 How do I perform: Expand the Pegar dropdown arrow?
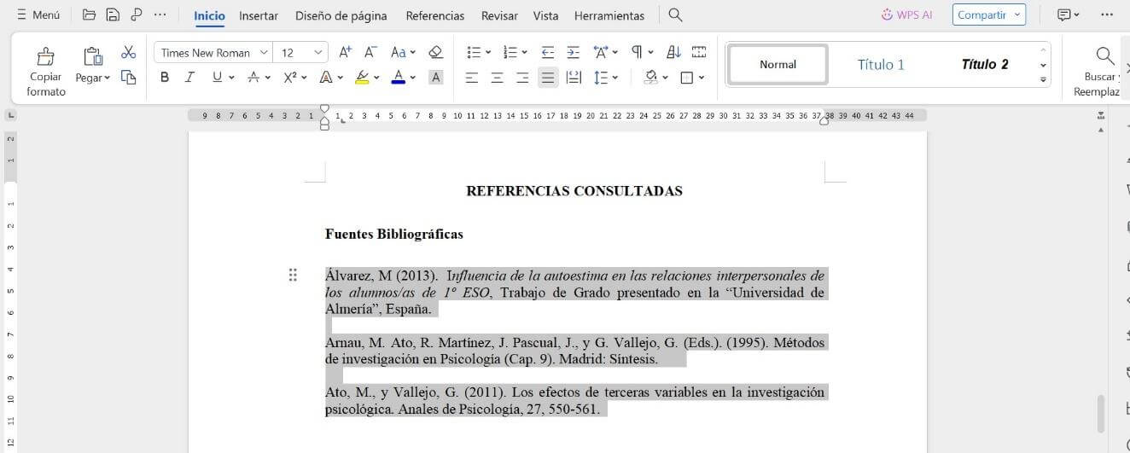click(108, 78)
